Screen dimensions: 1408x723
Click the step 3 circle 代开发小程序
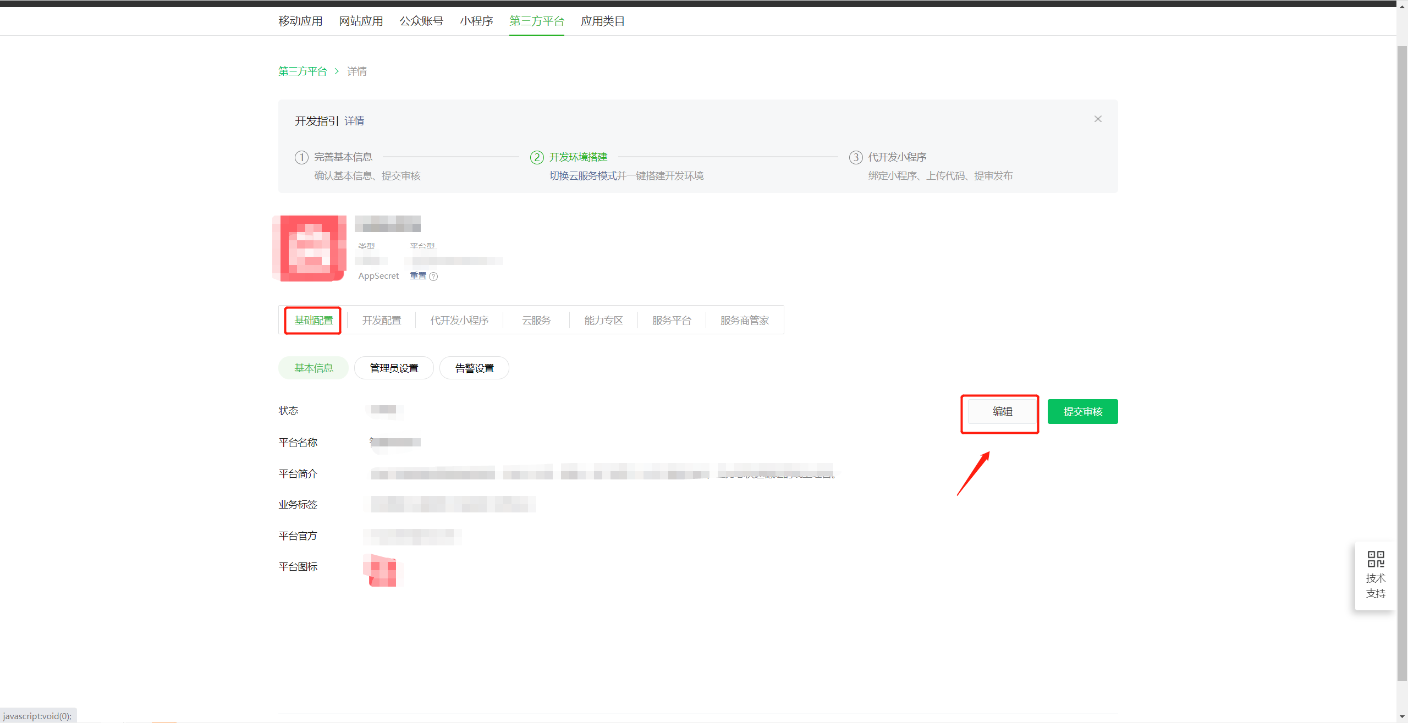[x=856, y=158]
